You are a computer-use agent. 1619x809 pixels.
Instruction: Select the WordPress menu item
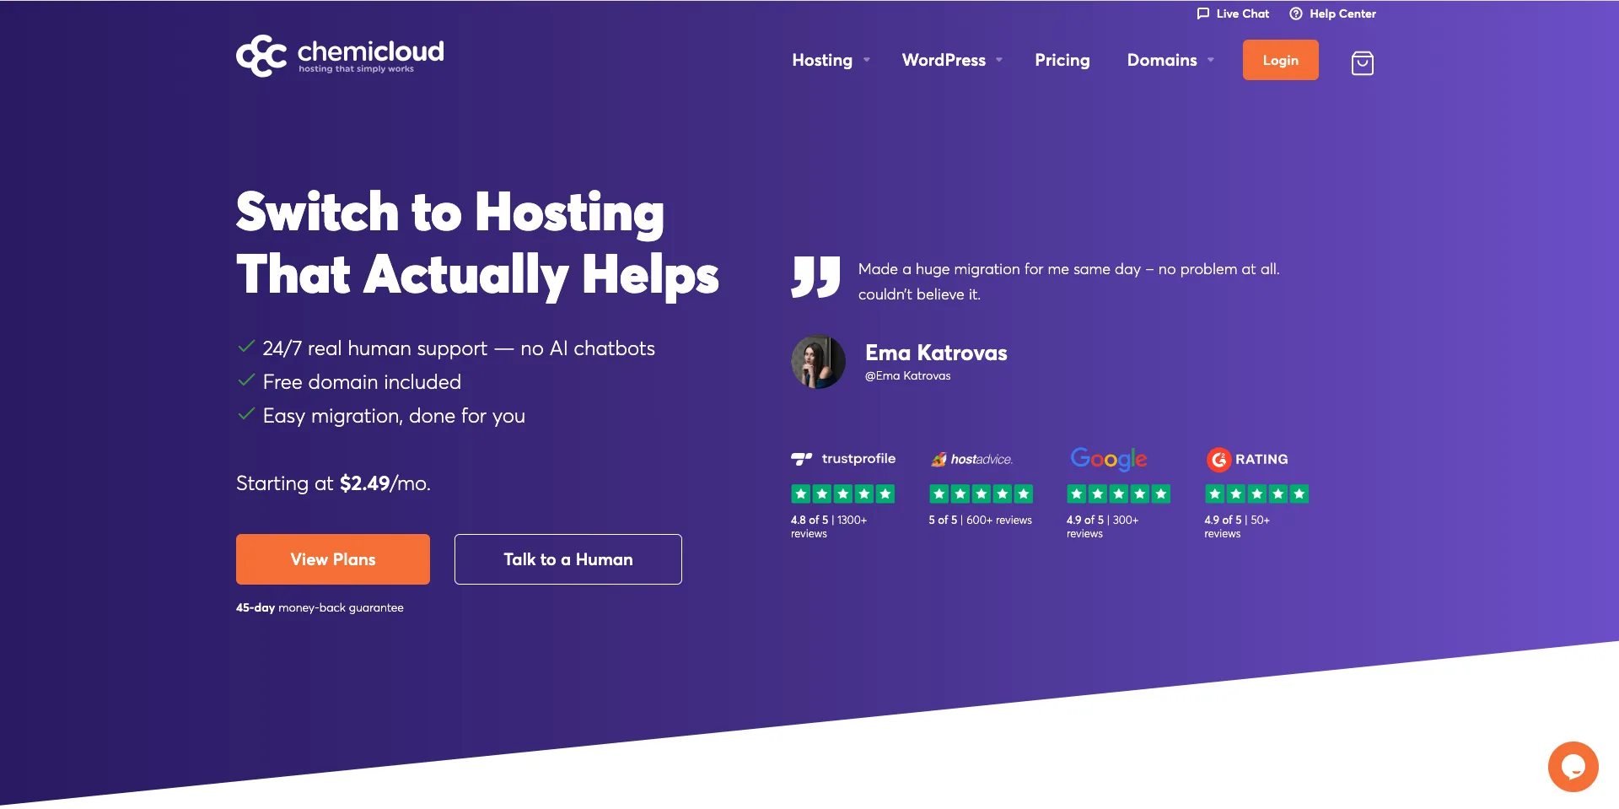click(x=944, y=60)
